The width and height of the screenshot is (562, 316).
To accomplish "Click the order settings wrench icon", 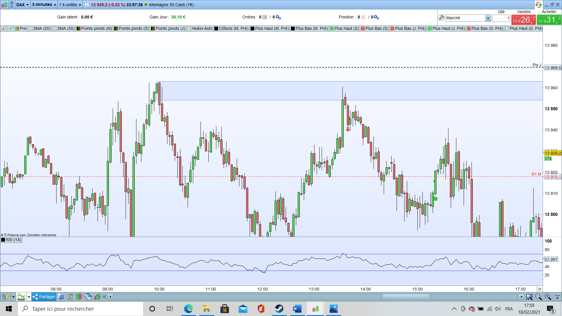I will (x=441, y=18).
